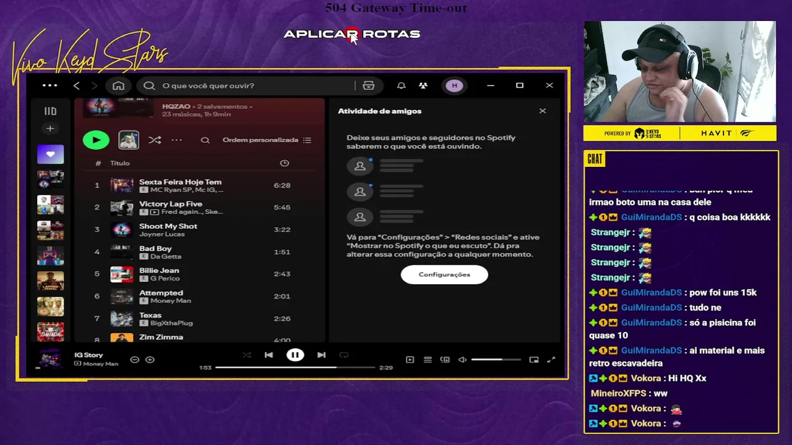Open the 'Ordem personalizada' sort dropdown
Image resolution: width=792 pixels, height=445 pixels.
[267, 140]
